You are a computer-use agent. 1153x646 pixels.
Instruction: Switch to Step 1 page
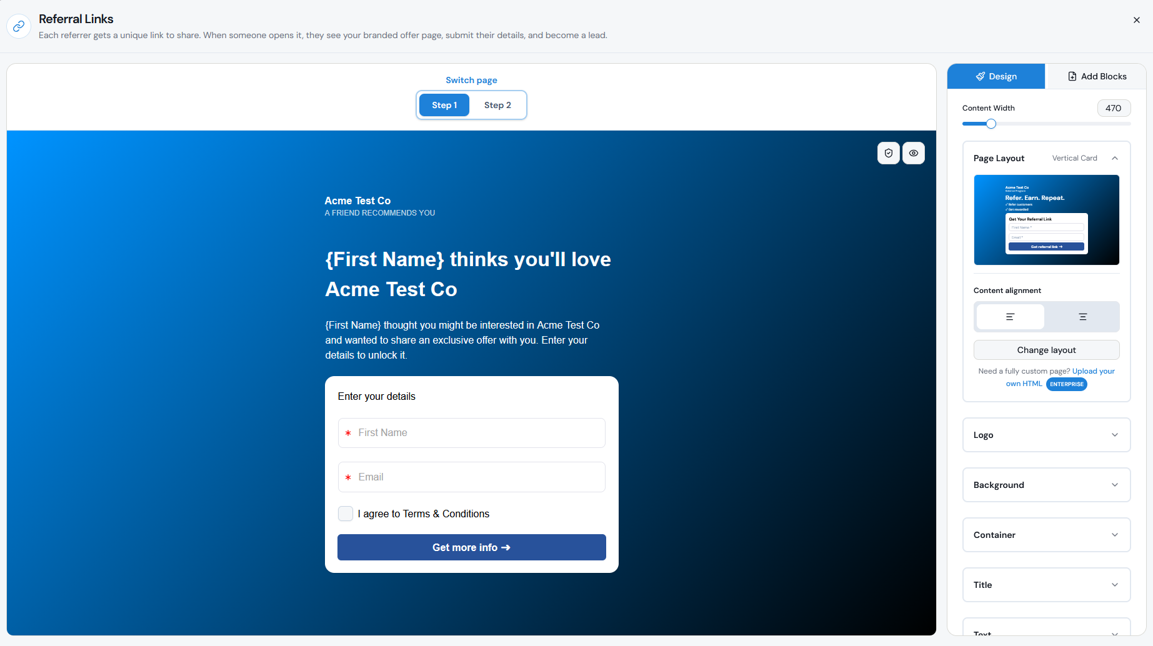click(x=444, y=105)
